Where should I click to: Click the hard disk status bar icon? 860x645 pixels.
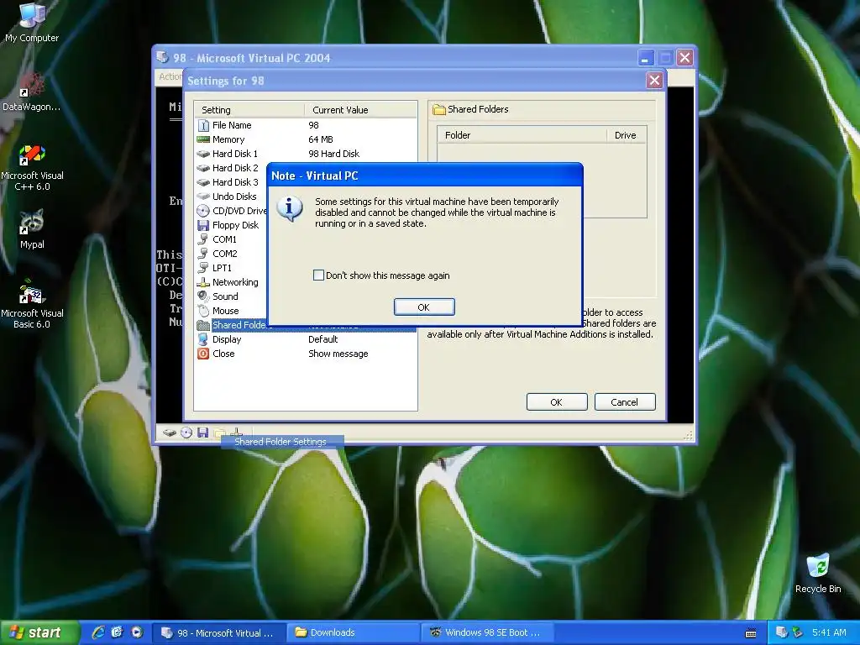coord(170,433)
